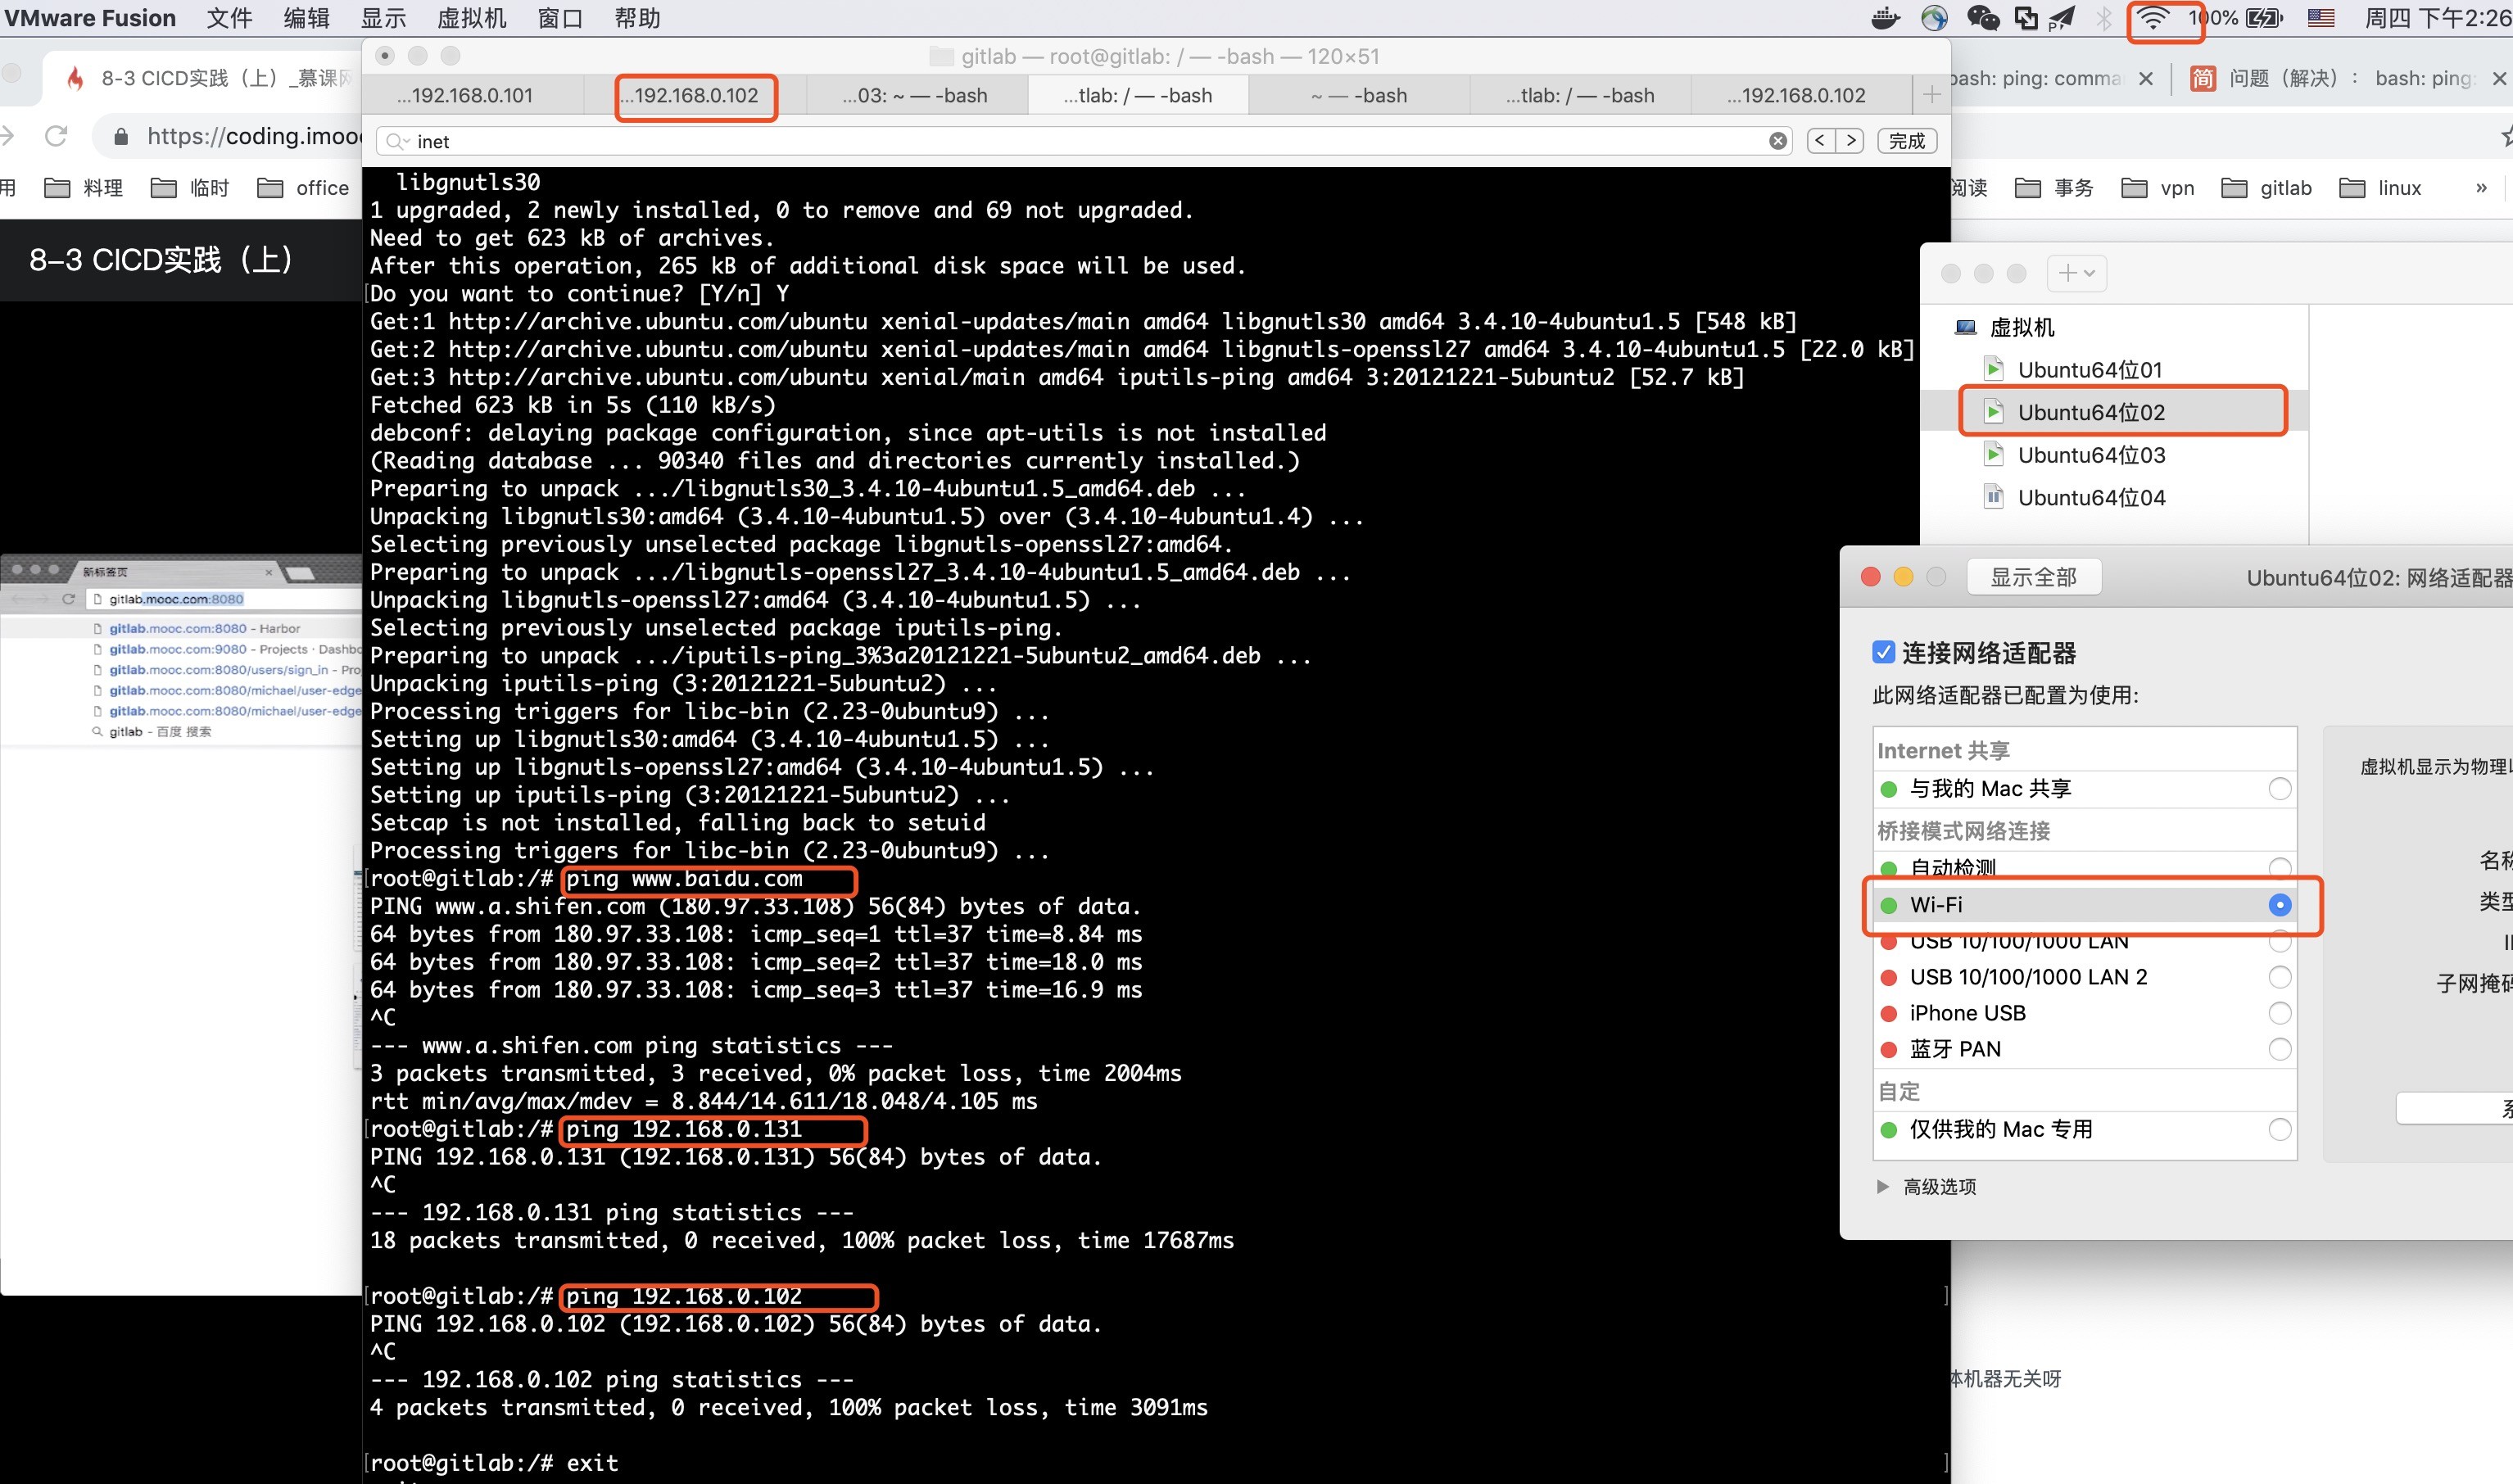
Task: Reload the browser page
Action: tap(56, 136)
